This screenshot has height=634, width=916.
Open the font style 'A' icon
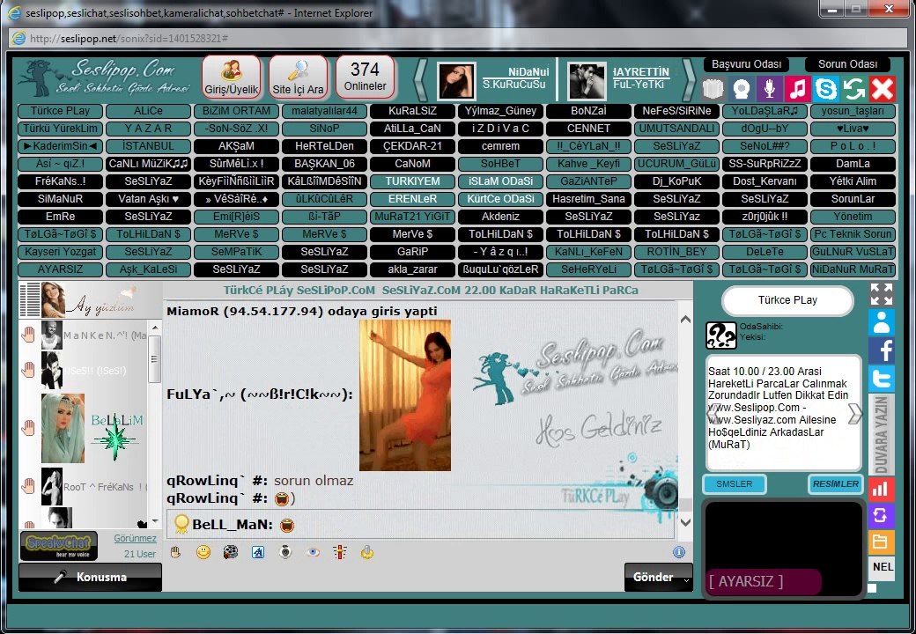[258, 552]
